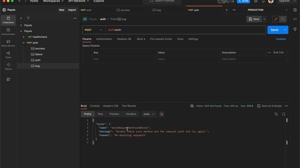Toggle response line wrap icon
The image size is (300, 168).
pos(161,114)
